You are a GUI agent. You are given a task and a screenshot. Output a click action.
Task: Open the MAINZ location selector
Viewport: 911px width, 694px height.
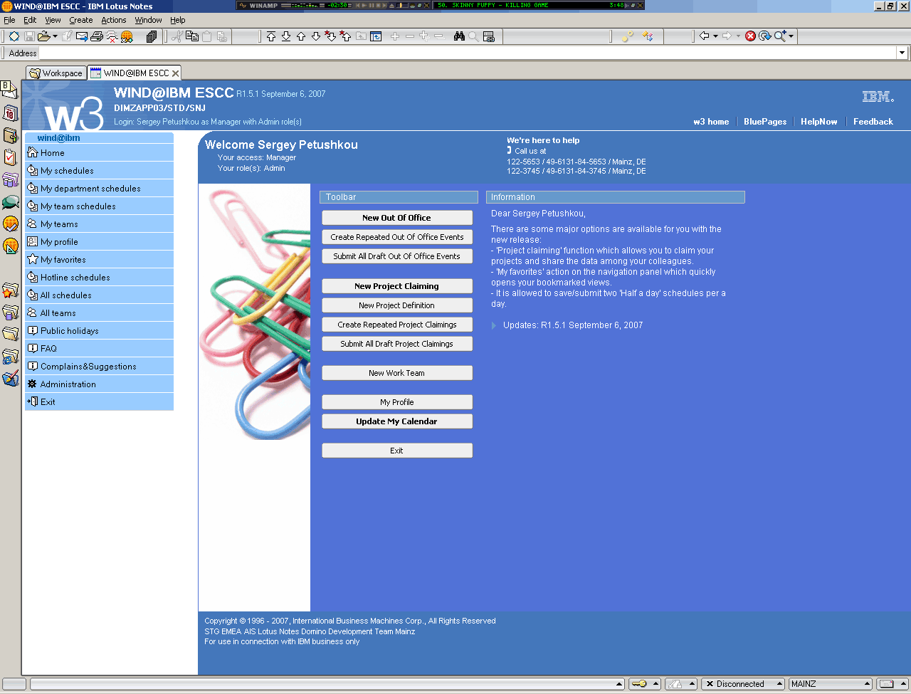pyautogui.click(x=830, y=684)
